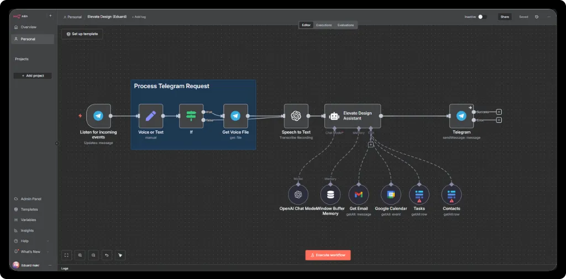Open workflow history via the clock icon
The width and height of the screenshot is (566, 279).
pyautogui.click(x=537, y=17)
